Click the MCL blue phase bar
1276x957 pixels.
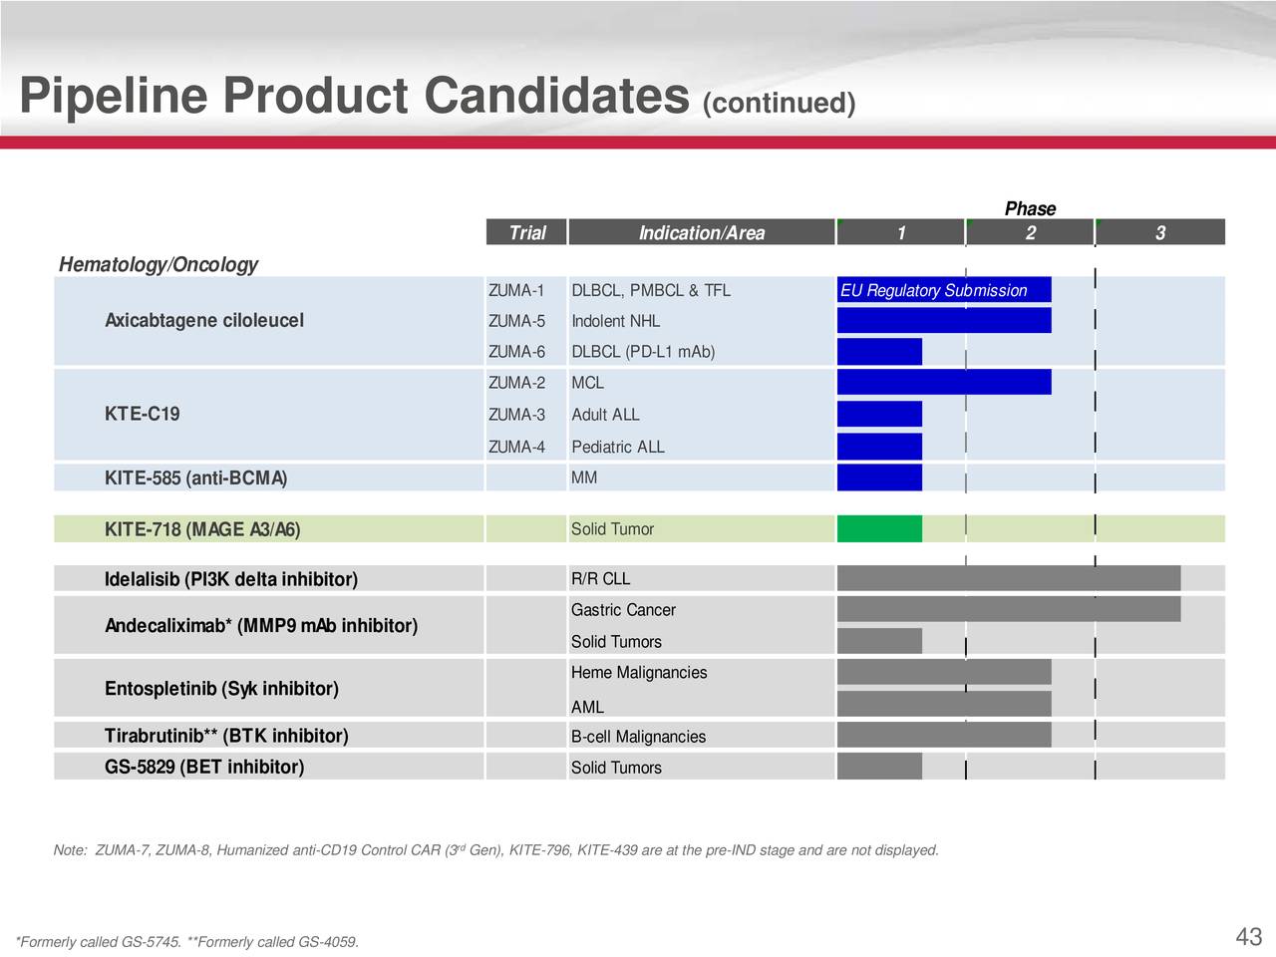[944, 382]
